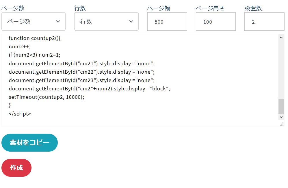288x188 pixels.
Task: Click the chevron arrow in 行数 select
Action: pos(131,21)
